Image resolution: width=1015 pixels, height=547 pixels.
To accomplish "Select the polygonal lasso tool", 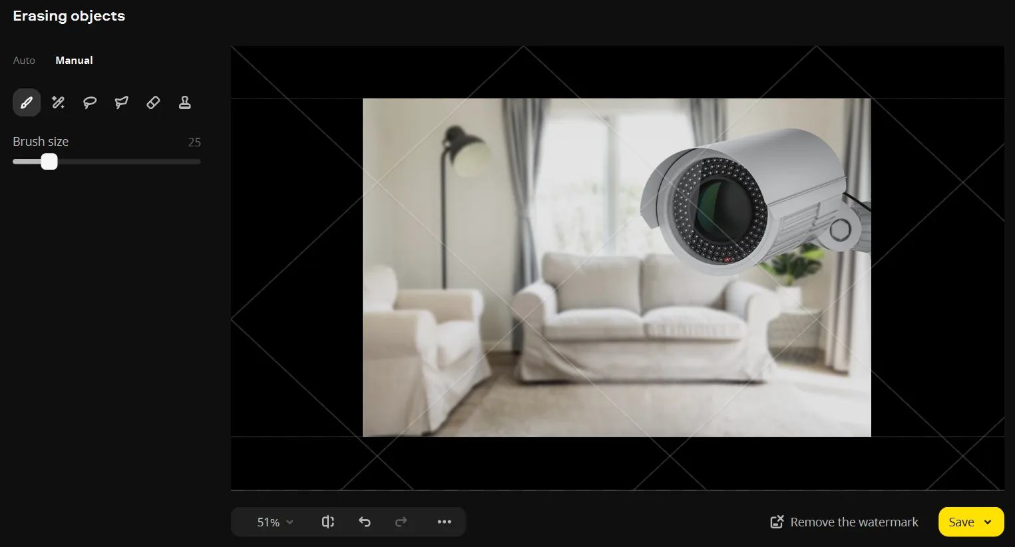I will pyautogui.click(x=121, y=102).
